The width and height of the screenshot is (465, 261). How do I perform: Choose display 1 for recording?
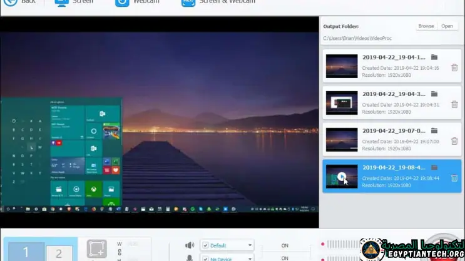[26, 252]
